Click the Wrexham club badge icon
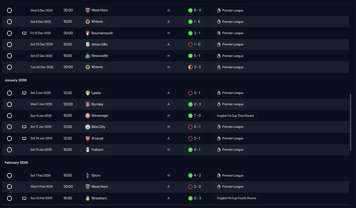Viewport: 356px width, 208px height. click(87, 198)
